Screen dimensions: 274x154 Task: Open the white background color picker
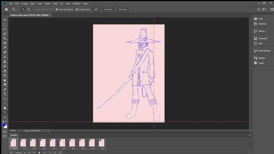pyautogui.click(x=6, y=127)
